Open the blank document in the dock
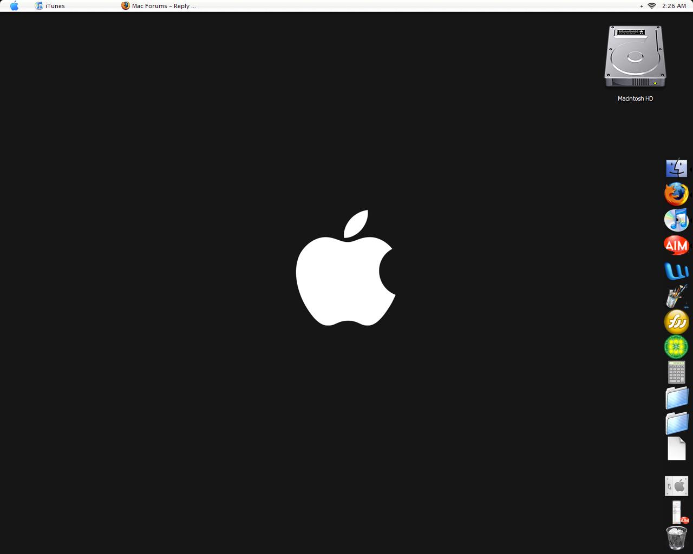Screen dimensions: 693x554 [x=677, y=449]
